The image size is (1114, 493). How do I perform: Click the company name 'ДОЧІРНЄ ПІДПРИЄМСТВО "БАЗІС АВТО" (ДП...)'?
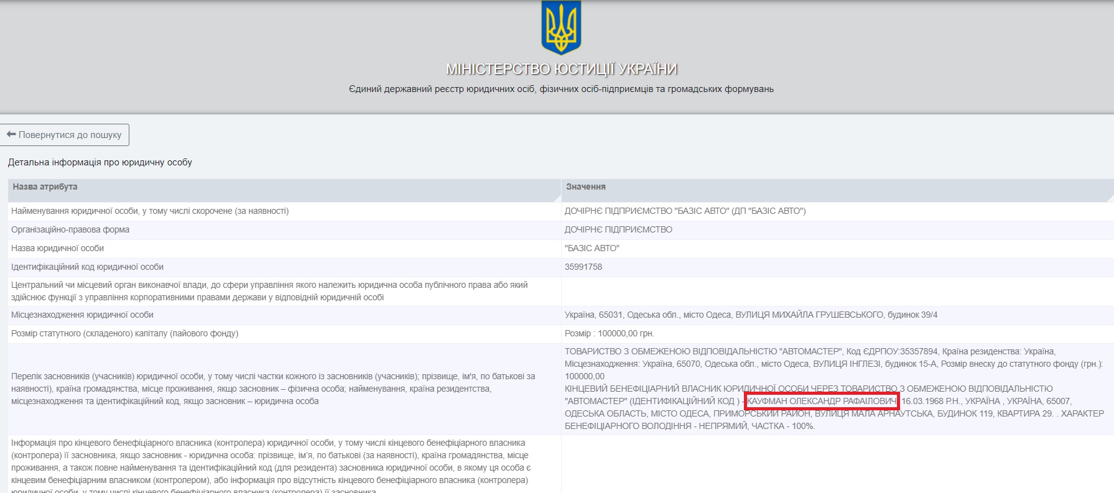coord(685,211)
